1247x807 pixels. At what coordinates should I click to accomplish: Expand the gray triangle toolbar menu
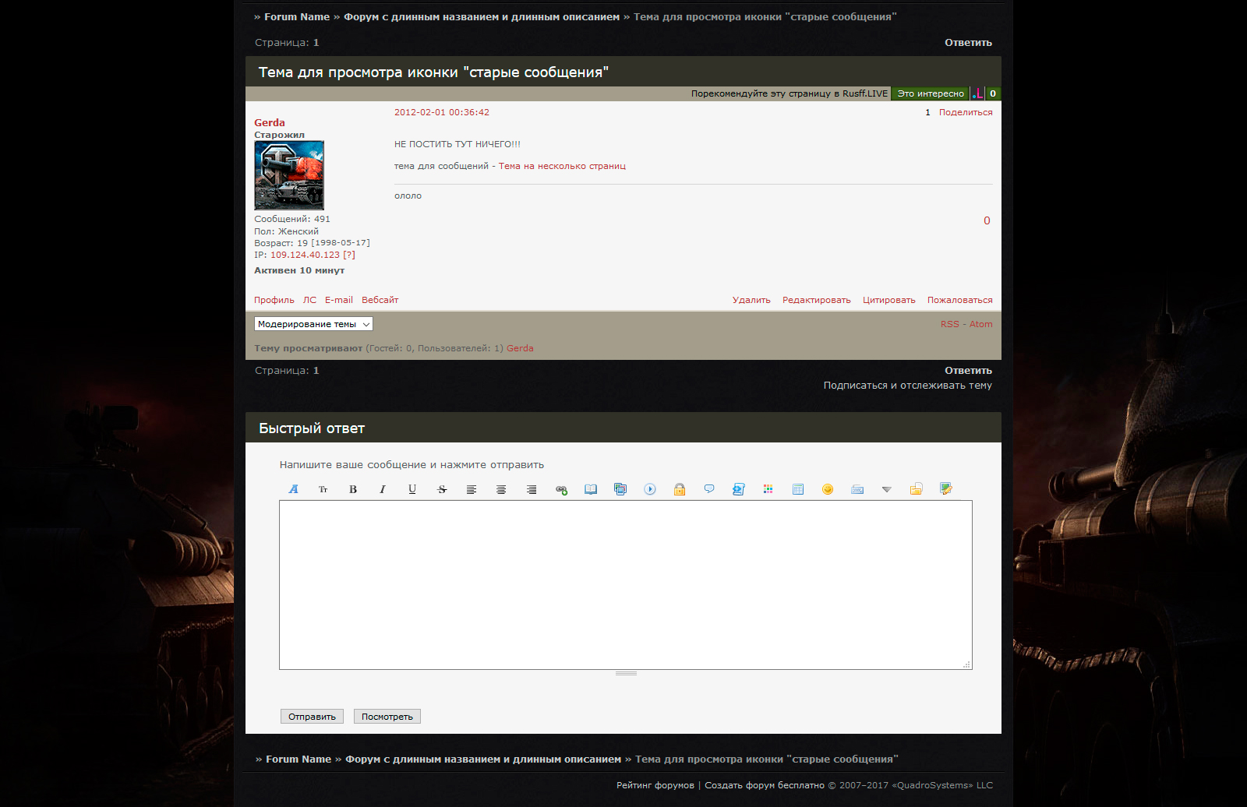886,489
